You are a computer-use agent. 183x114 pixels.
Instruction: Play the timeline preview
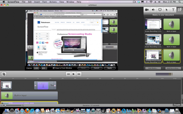point(73,74)
